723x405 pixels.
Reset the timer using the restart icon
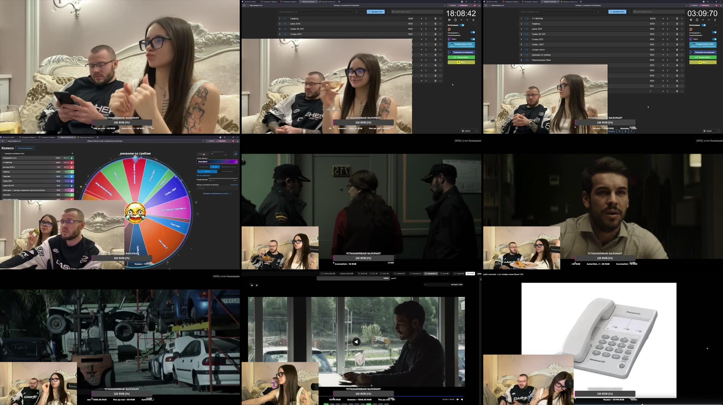pos(455,20)
